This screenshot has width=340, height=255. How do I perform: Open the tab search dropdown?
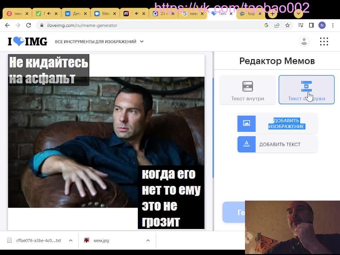298,13
